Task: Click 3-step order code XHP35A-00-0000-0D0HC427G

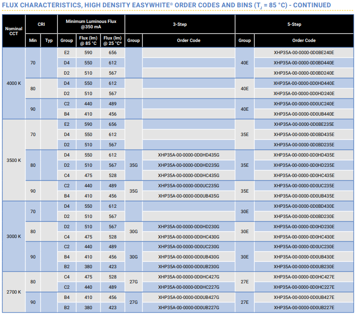Action: pyautogui.click(x=189, y=277)
